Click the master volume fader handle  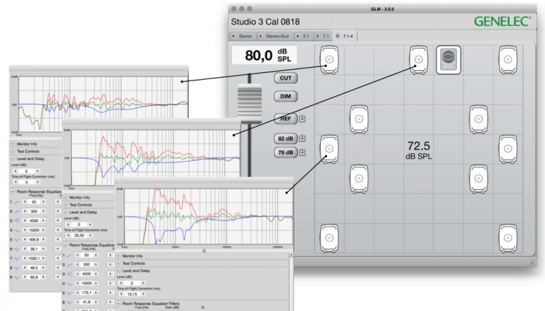[251, 104]
